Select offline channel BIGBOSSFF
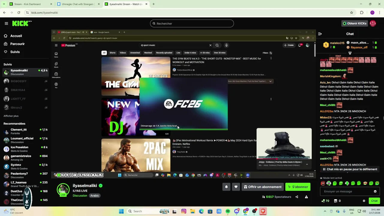The image size is (384, 216). click(x=25, y=81)
